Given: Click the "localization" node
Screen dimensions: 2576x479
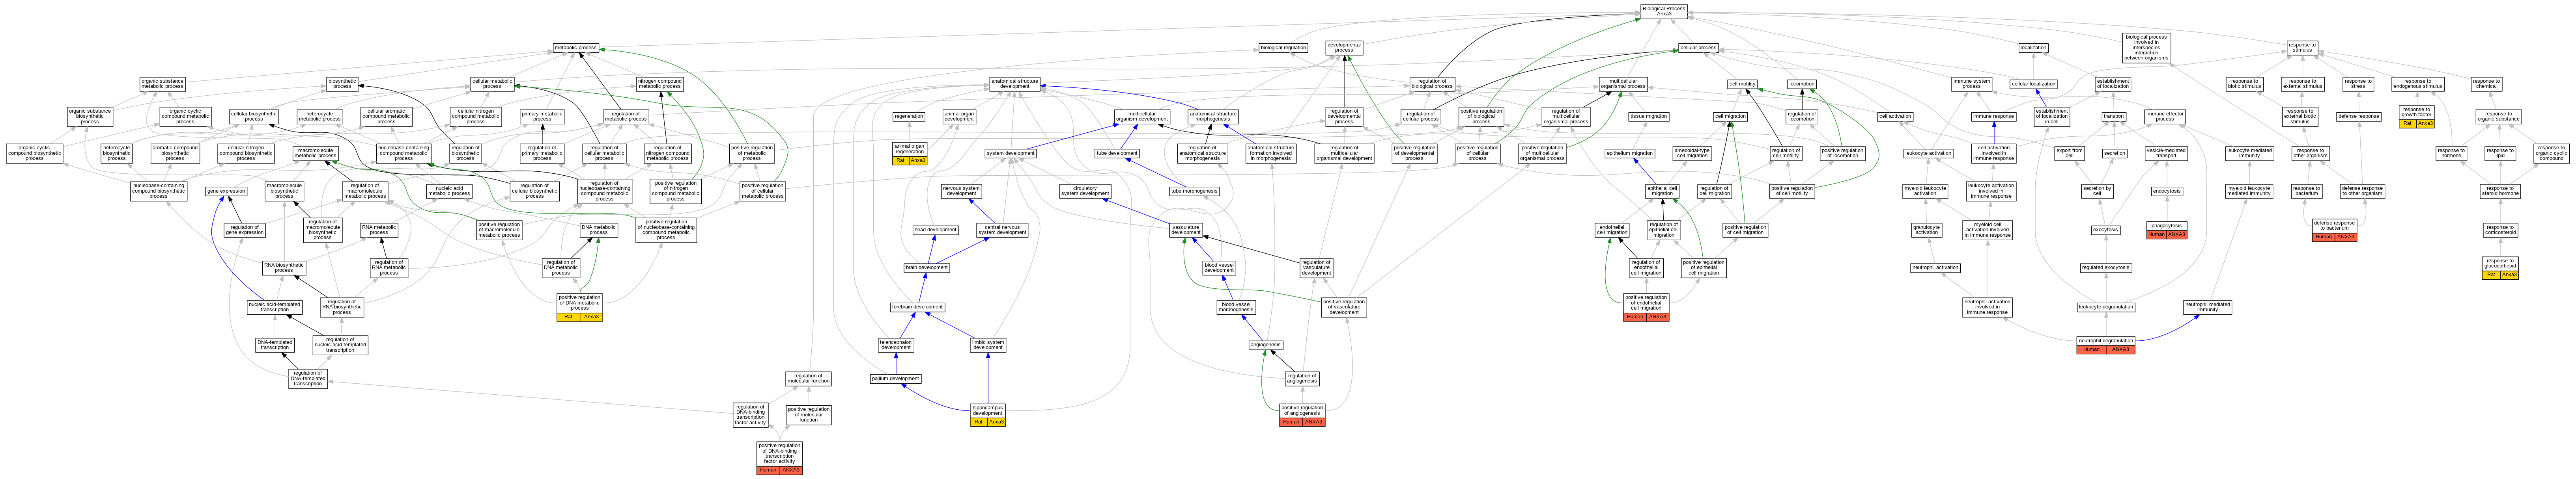Looking at the screenshot, I should pyautogui.click(x=2033, y=48).
